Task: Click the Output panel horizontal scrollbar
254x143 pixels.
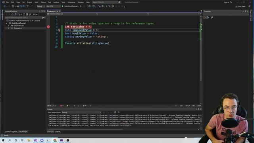Action: (x=86, y=129)
